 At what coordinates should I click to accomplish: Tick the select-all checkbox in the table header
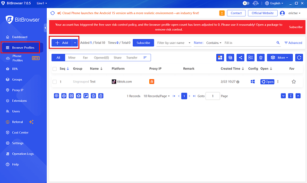[55, 69]
